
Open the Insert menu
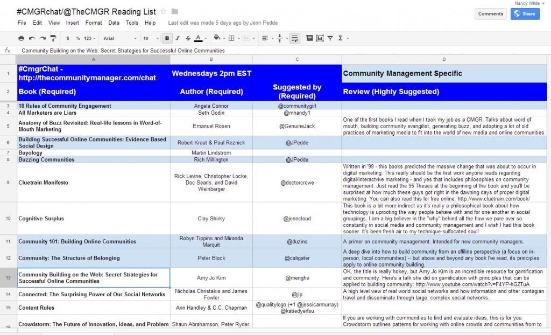click(73, 23)
